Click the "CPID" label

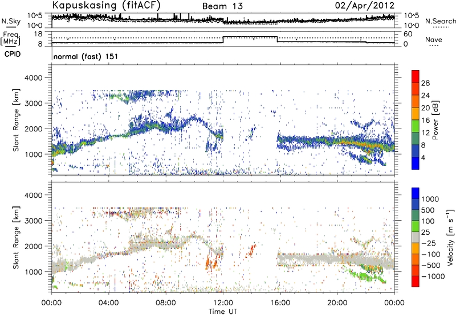pos(13,54)
